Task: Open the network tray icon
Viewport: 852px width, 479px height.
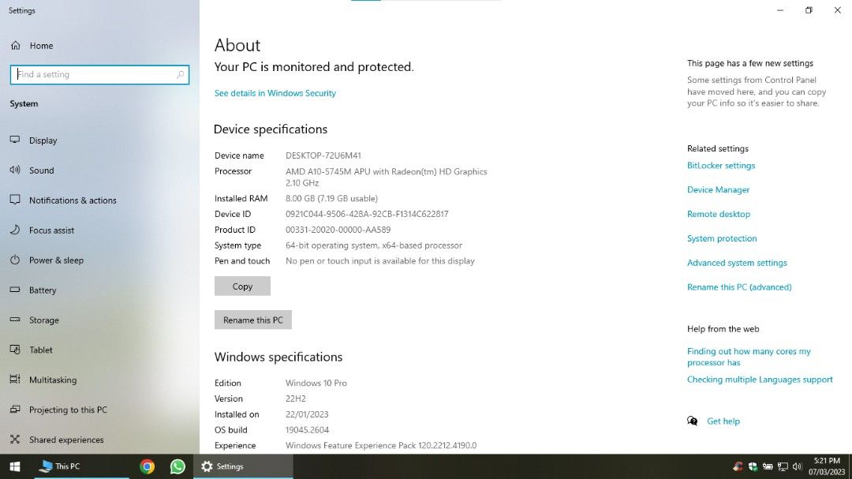Action: click(x=783, y=466)
